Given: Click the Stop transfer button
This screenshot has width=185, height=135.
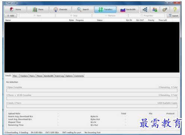Looking at the screenshot, I should (x=74, y=16).
